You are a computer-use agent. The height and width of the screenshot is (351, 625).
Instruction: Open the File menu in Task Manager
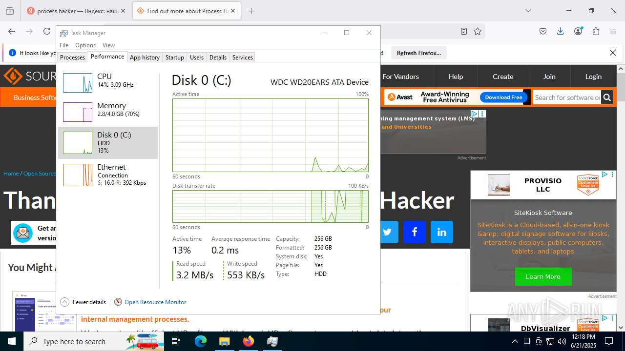click(64, 45)
